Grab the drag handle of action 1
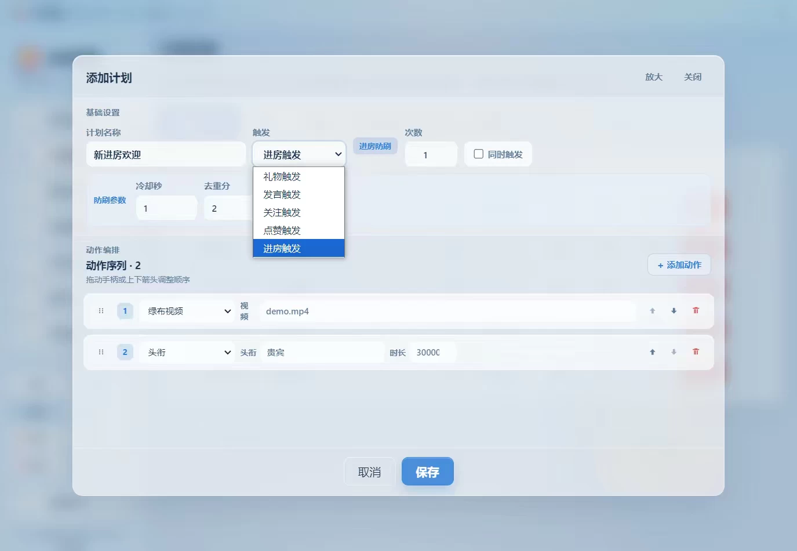Image resolution: width=797 pixels, height=551 pixels. [101, 311]
